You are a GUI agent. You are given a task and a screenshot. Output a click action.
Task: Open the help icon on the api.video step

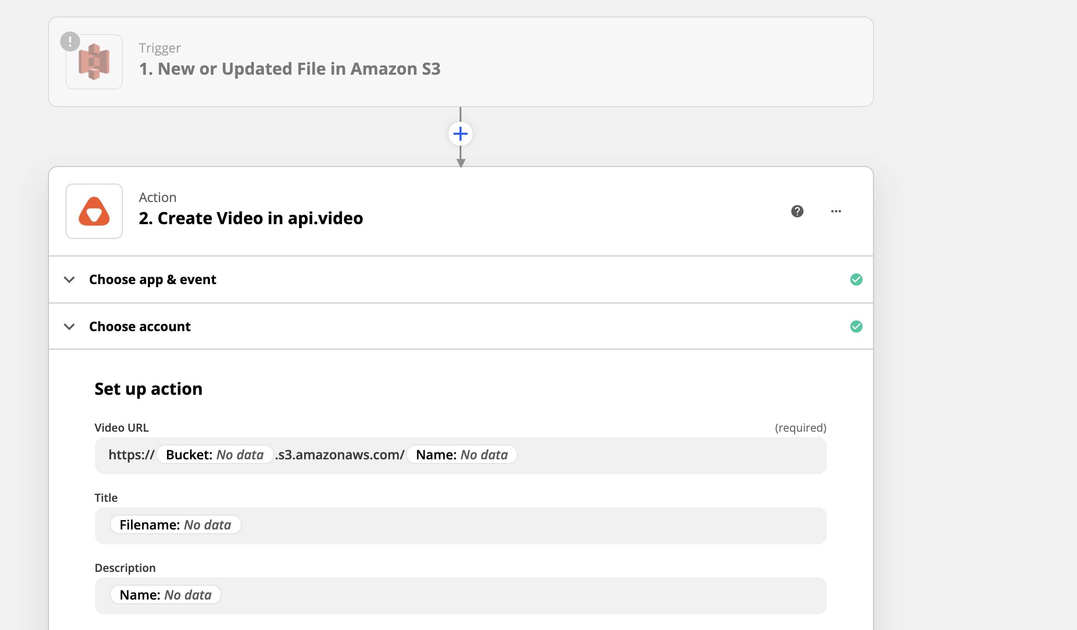[797, 211]
